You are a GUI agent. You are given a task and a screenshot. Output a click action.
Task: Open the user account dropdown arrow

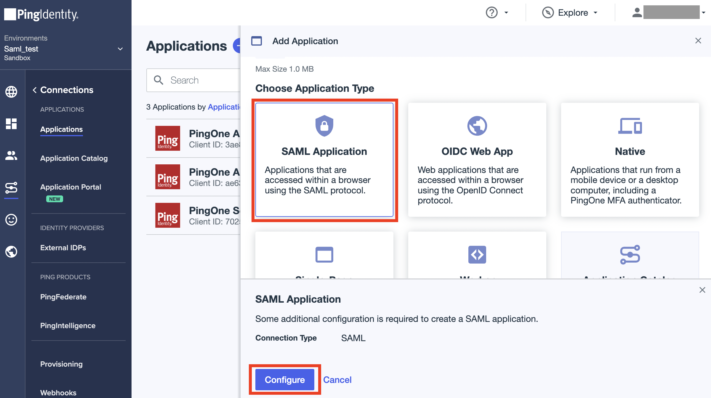[704, 12]
